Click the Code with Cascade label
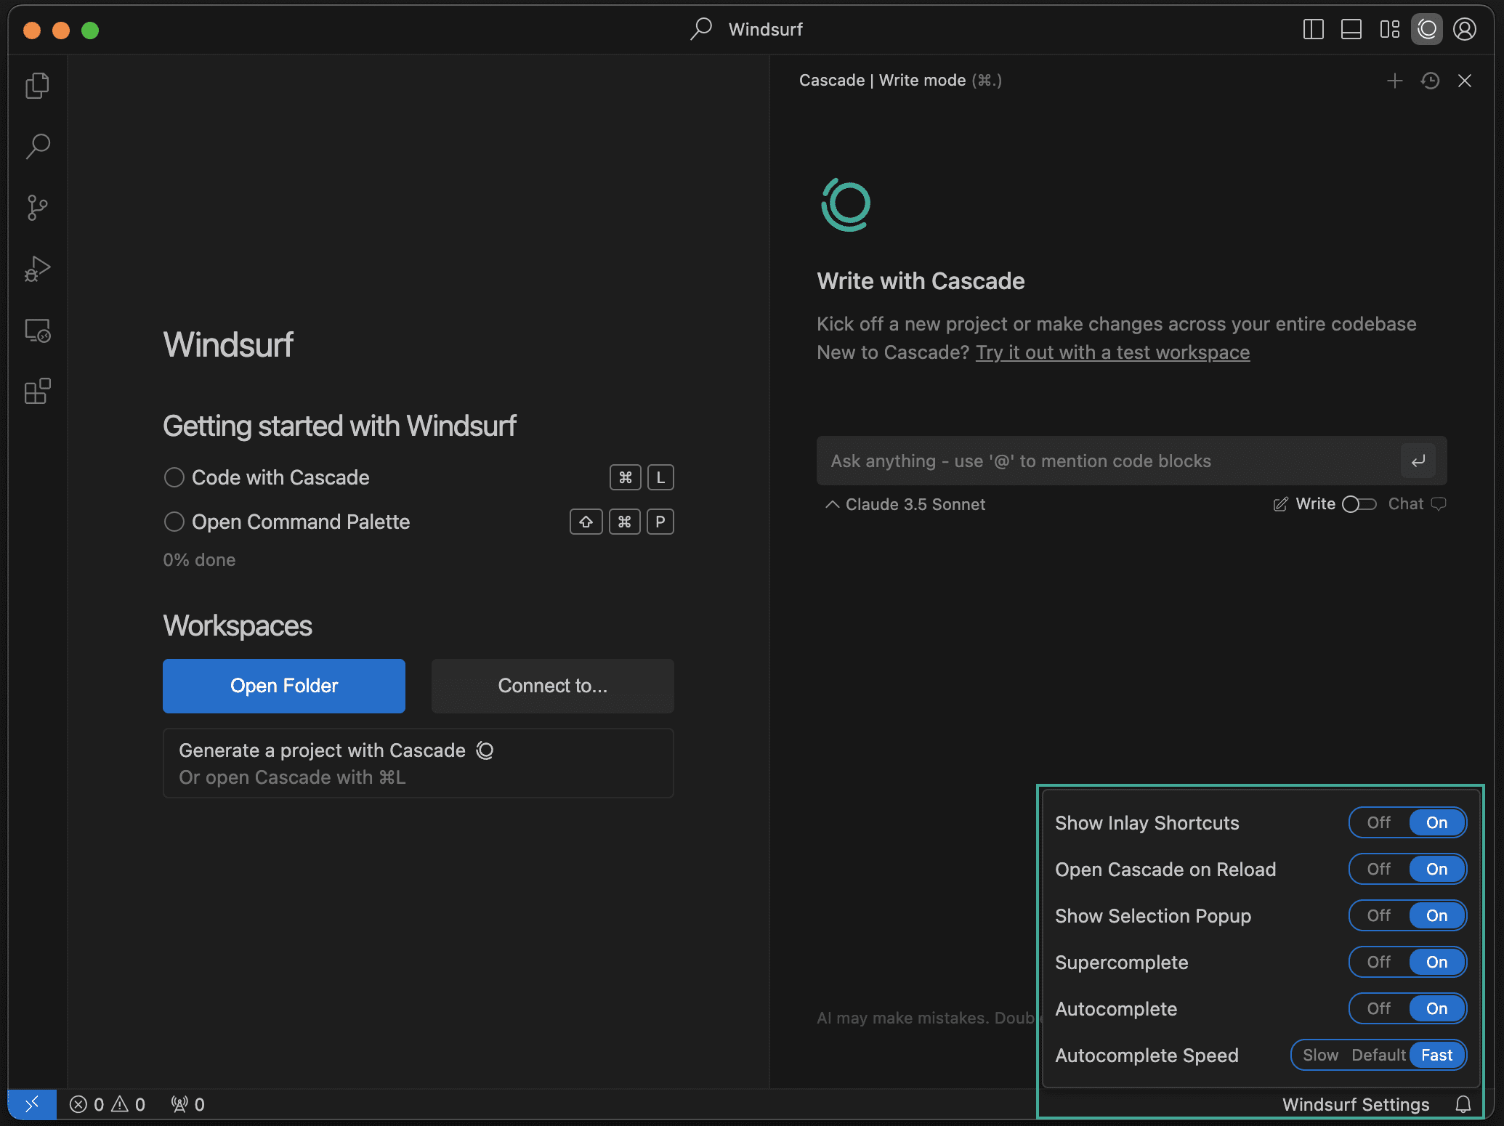 pyautogui.click(x=280, y=477)
